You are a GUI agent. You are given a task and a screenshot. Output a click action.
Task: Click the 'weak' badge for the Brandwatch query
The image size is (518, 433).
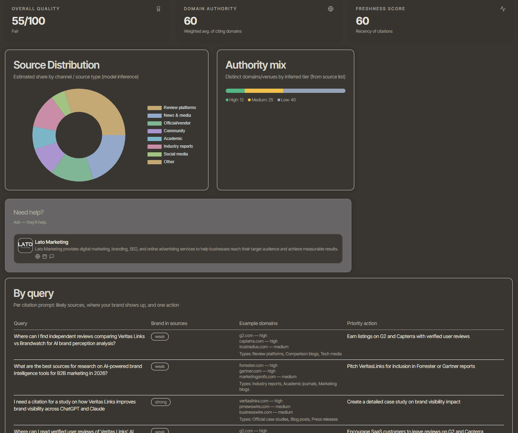point(160,337)
